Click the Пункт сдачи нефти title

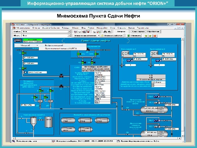[x=95, y=41]
